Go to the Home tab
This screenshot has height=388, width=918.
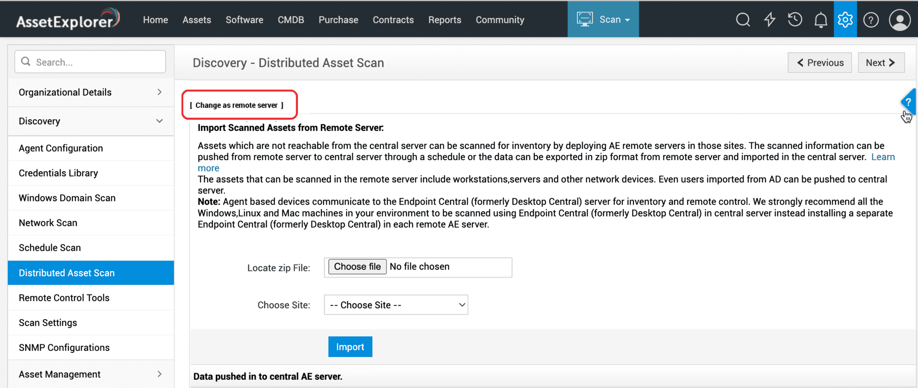point(156,20)
